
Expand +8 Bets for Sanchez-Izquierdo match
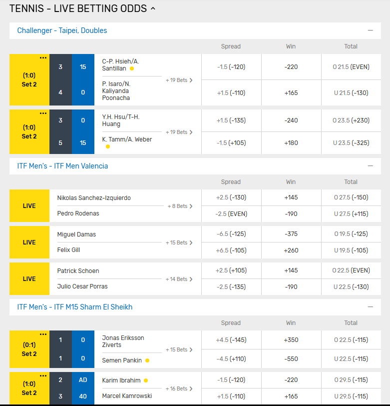point(180,206)
